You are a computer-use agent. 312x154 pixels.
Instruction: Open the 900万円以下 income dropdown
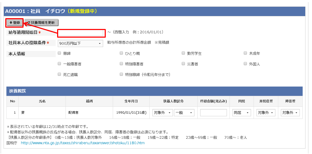tap(80, 43)
